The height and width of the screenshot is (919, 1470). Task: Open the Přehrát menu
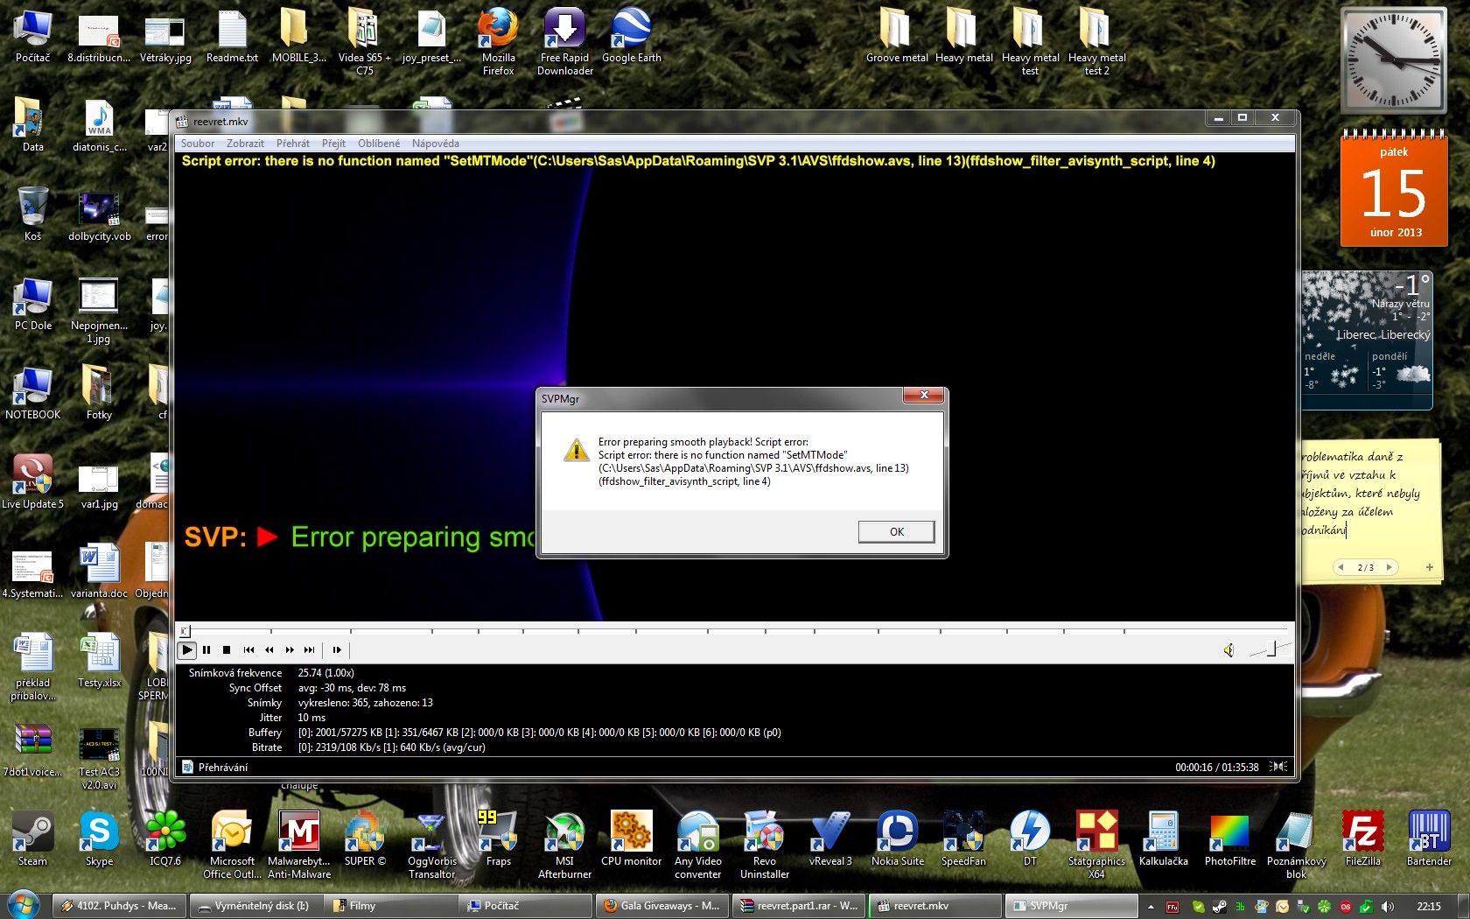pyautogui.click(x=292, y=144)
